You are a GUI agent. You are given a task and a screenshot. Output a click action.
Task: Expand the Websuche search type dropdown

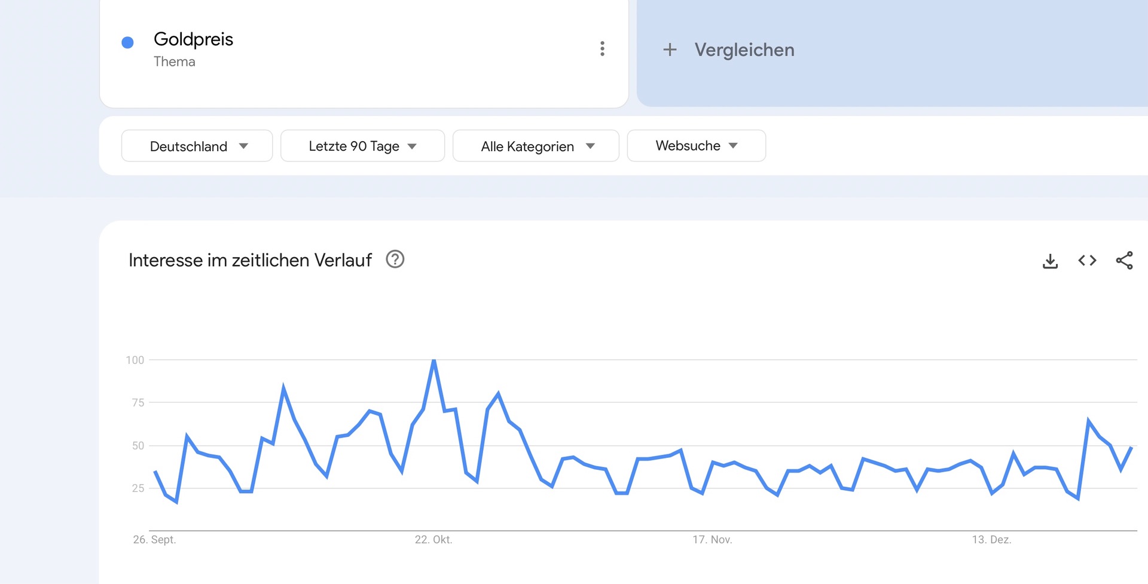click(696, 146)
